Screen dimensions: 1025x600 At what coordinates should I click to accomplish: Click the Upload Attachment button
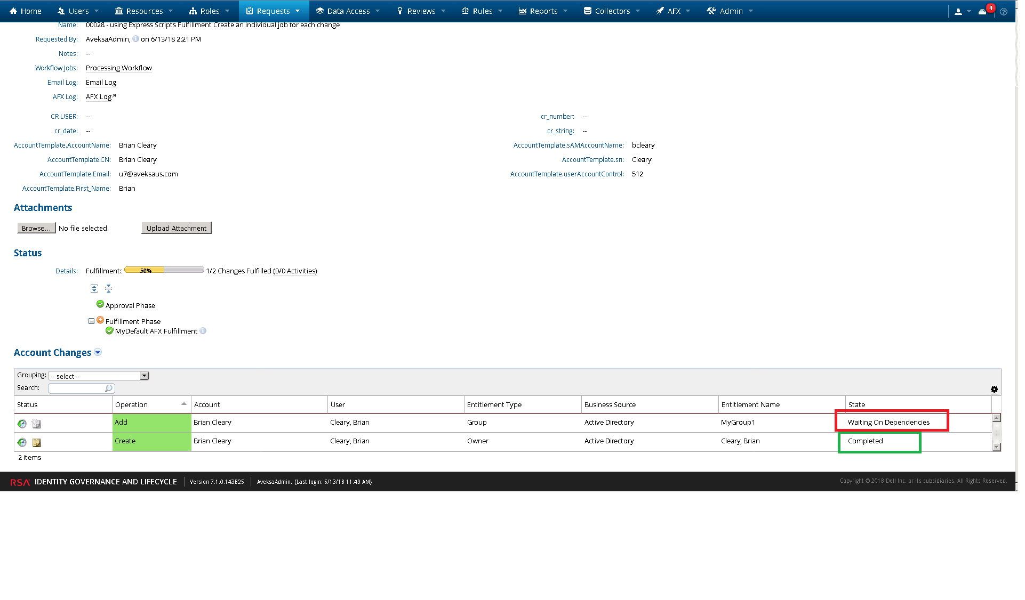click(176, 228)
